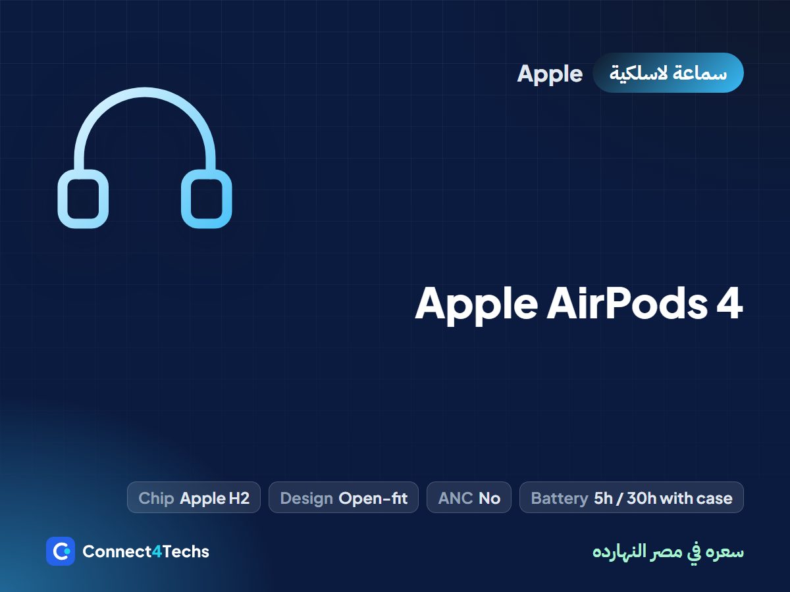Select the ANC No spec chip
790x592 pixels.
(x=469, y=497)
